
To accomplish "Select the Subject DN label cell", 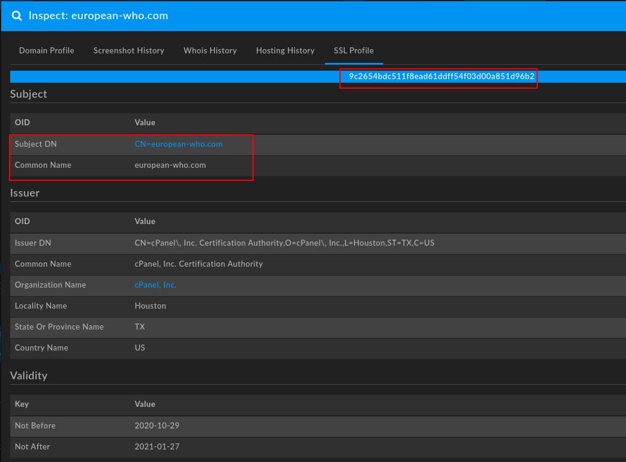I will (x=35, y=144).
